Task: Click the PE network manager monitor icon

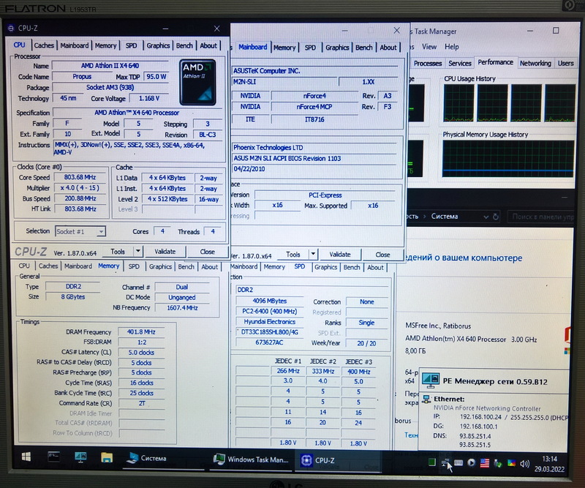Action: pos(430,381)
